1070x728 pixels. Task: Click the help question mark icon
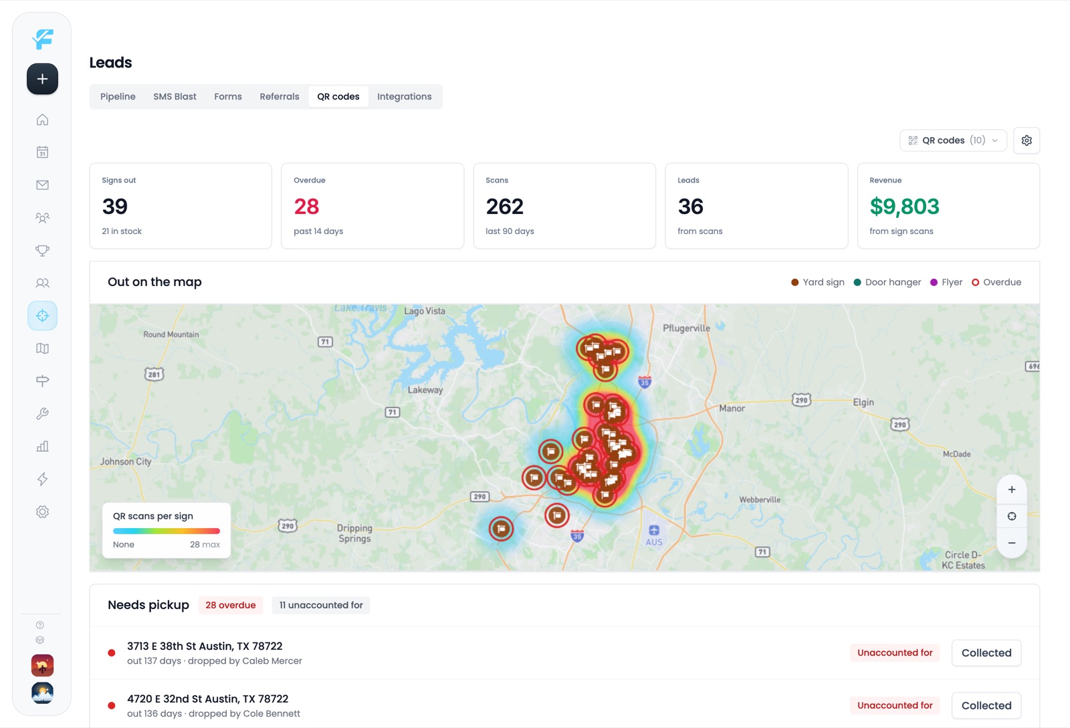[40, 625]
